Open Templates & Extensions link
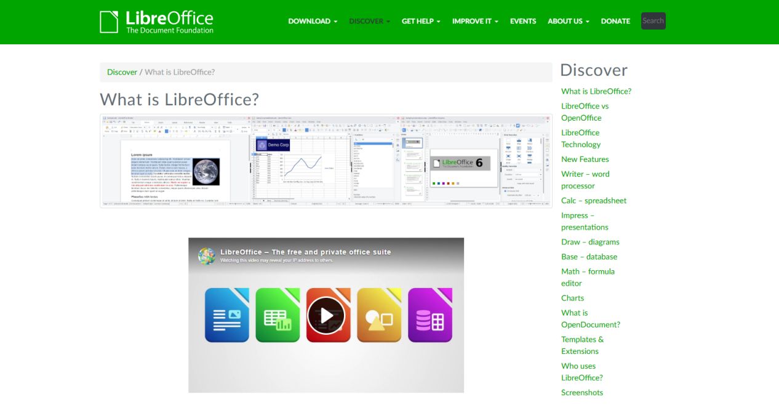 point(582,345)
